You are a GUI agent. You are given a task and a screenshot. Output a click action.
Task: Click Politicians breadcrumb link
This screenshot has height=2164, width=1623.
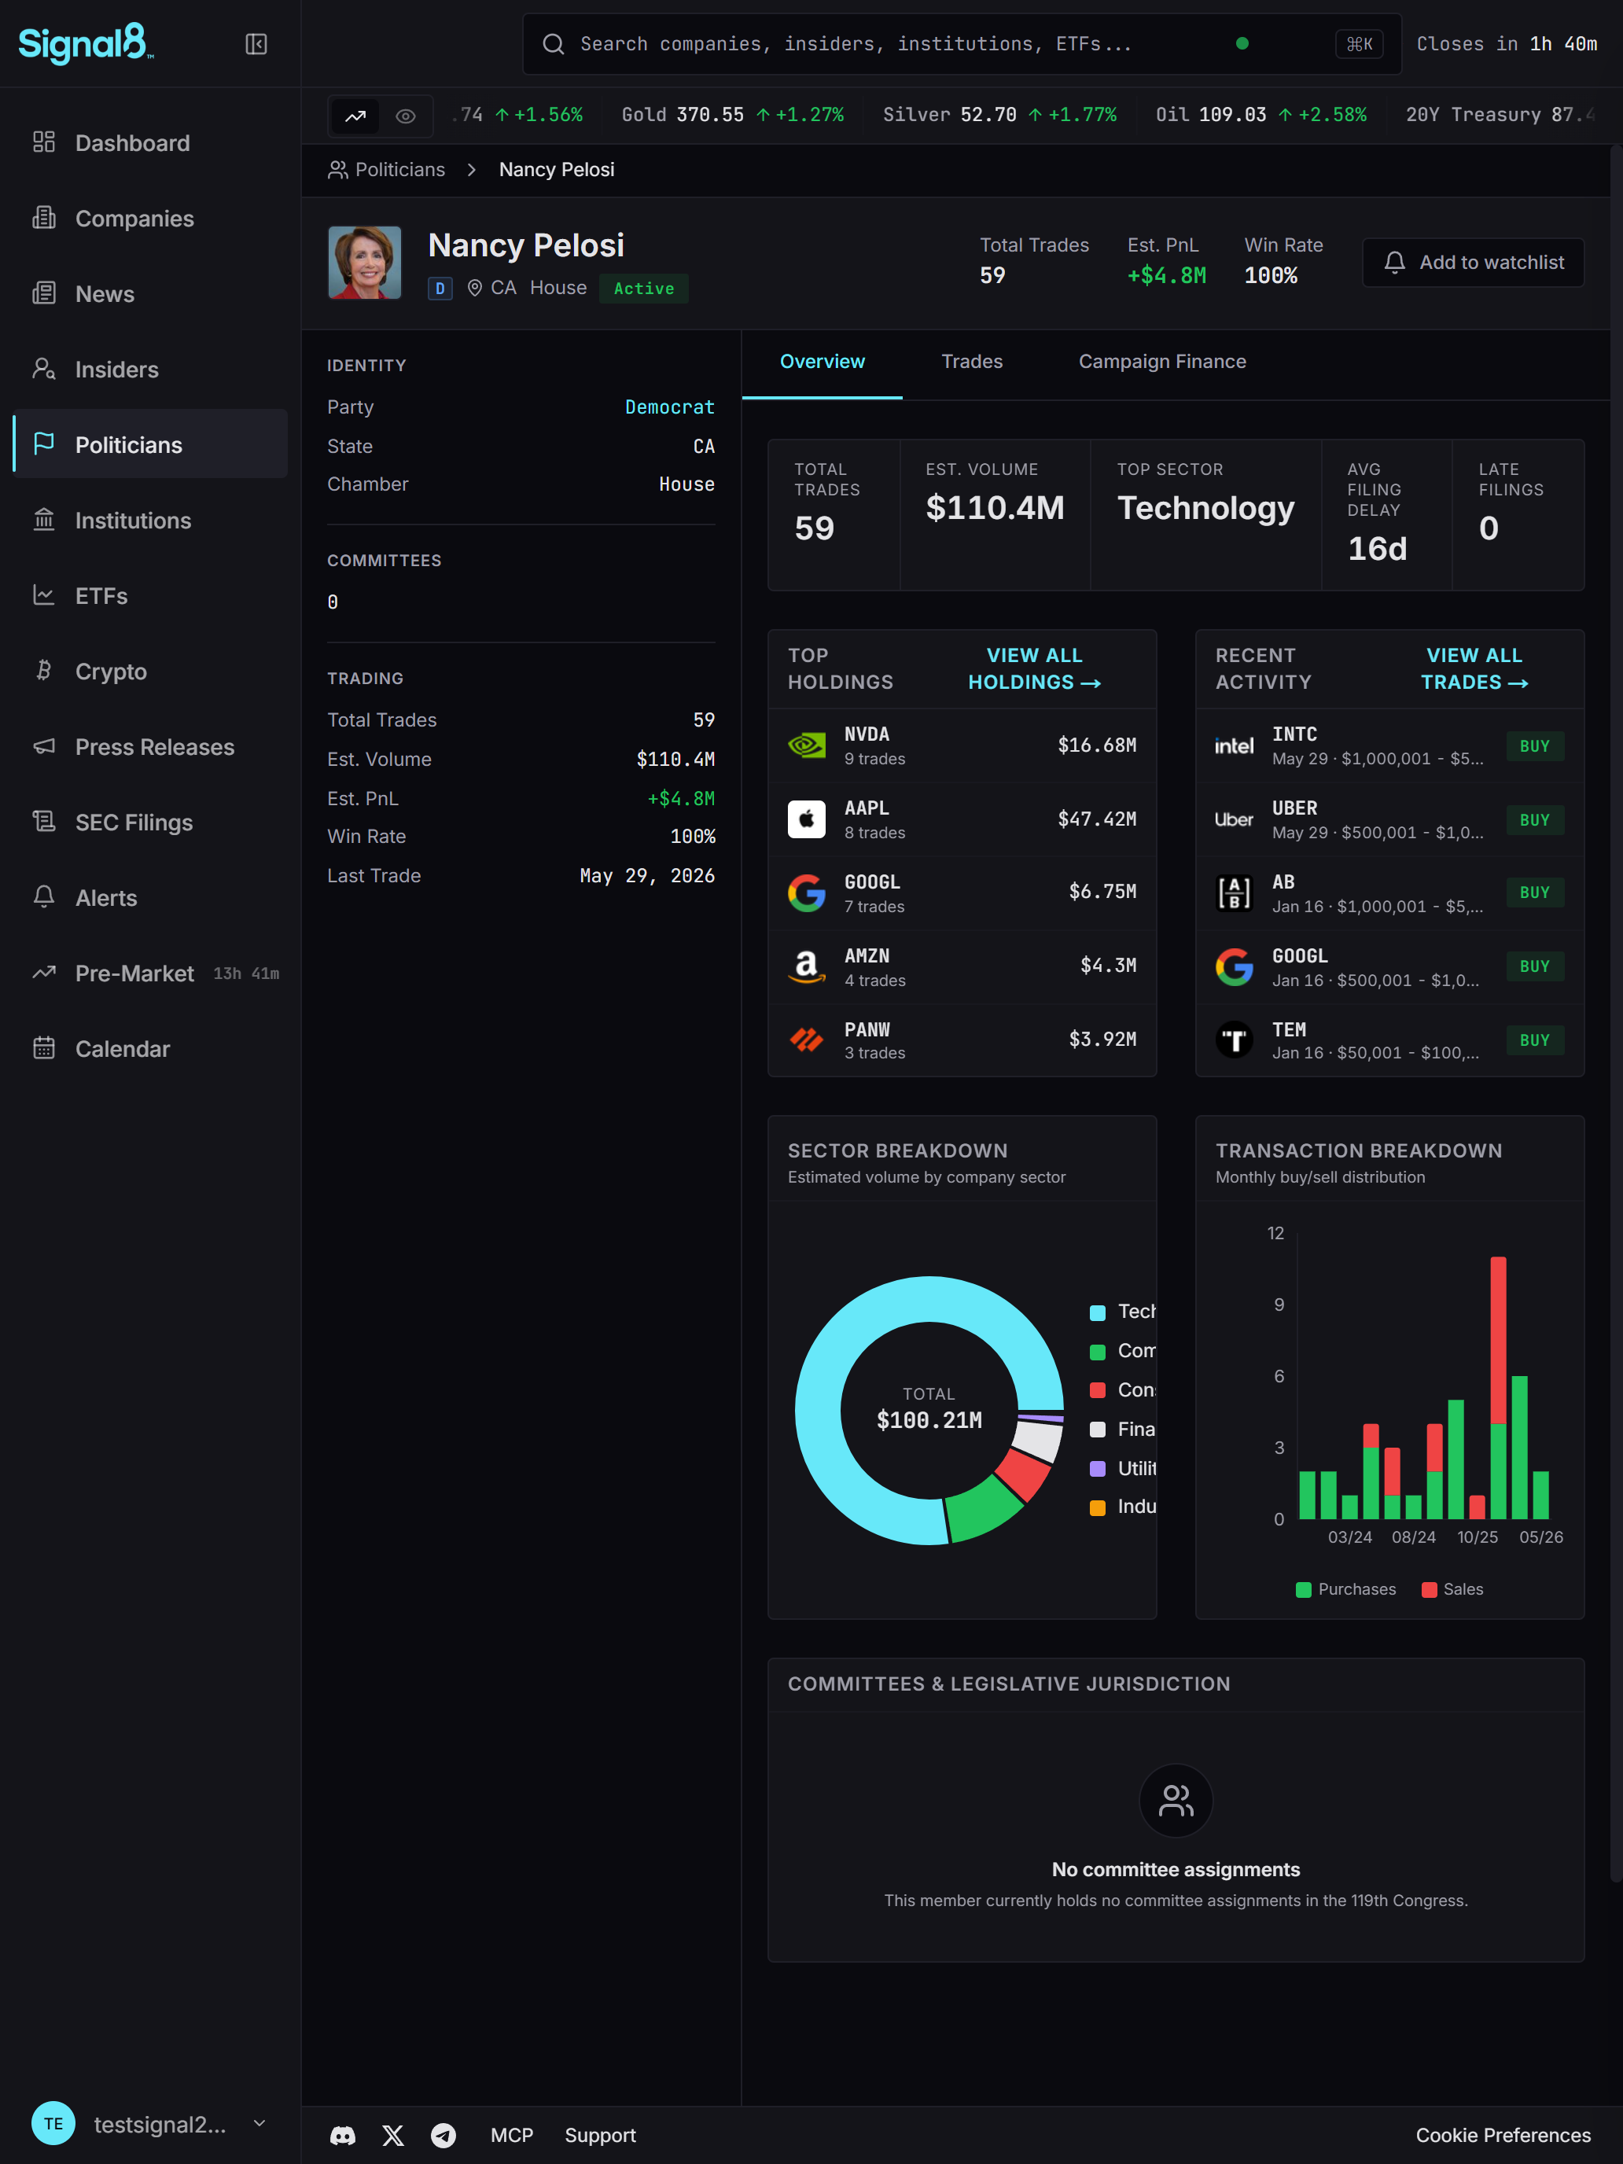[x=386, y=170]
